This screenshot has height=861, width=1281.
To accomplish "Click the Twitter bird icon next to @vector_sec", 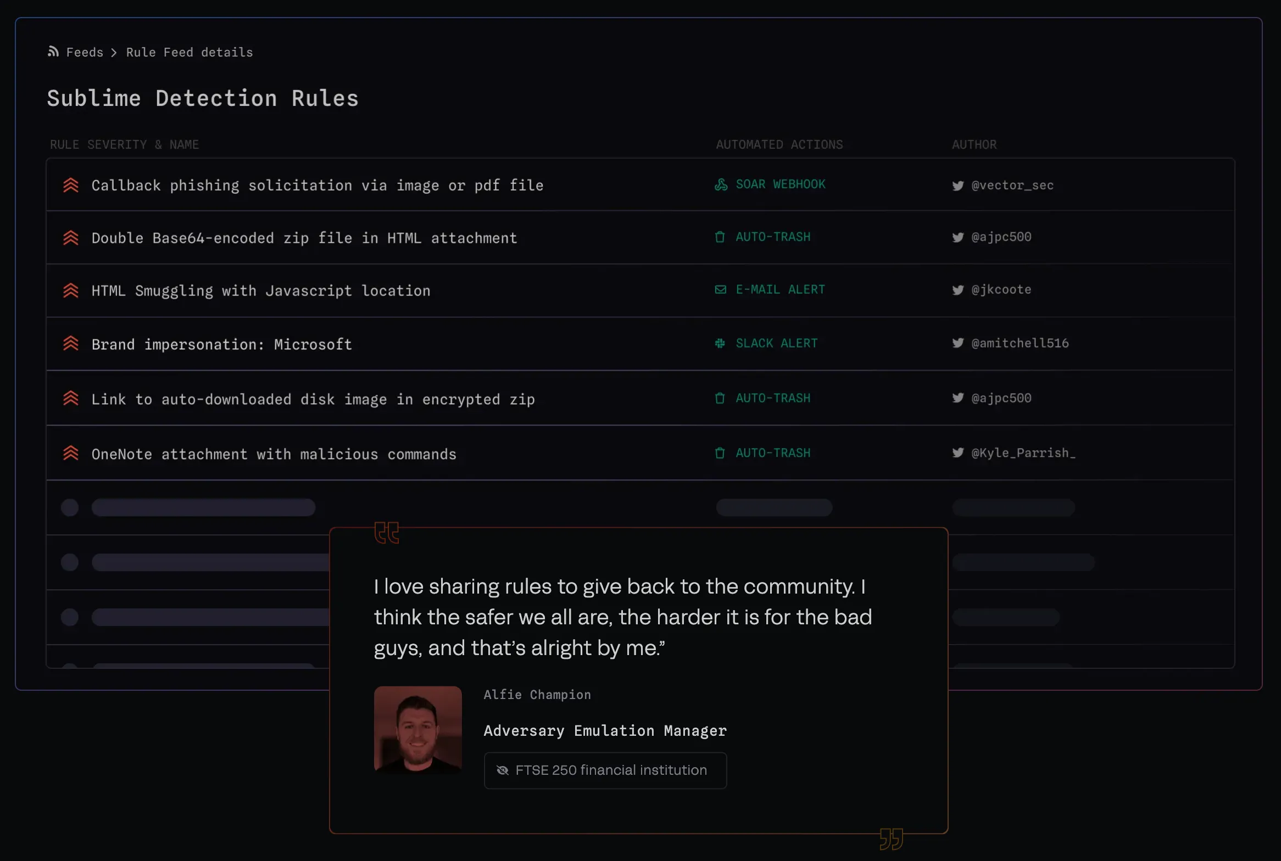I will (x=958, y=186).
